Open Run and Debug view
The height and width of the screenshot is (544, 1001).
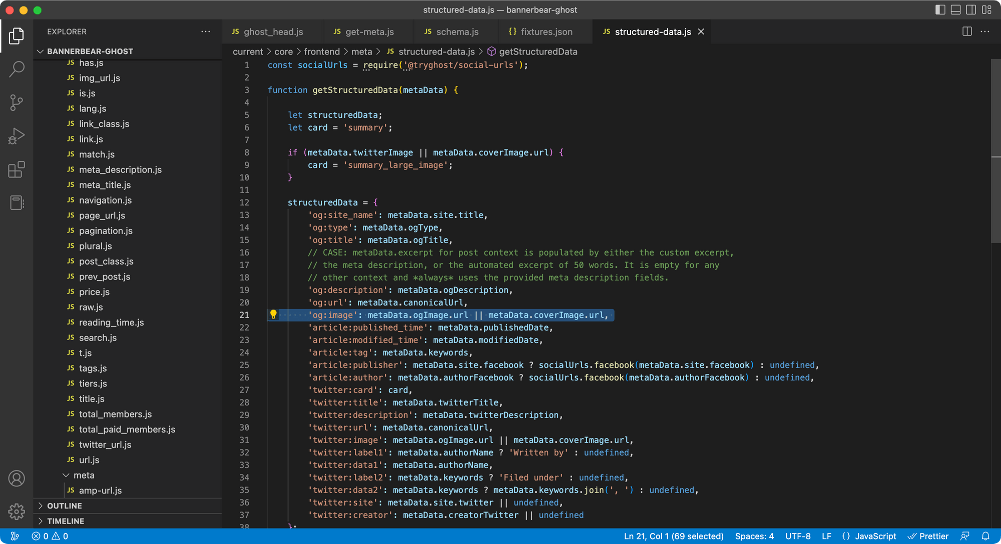click(x=17, y=136)
